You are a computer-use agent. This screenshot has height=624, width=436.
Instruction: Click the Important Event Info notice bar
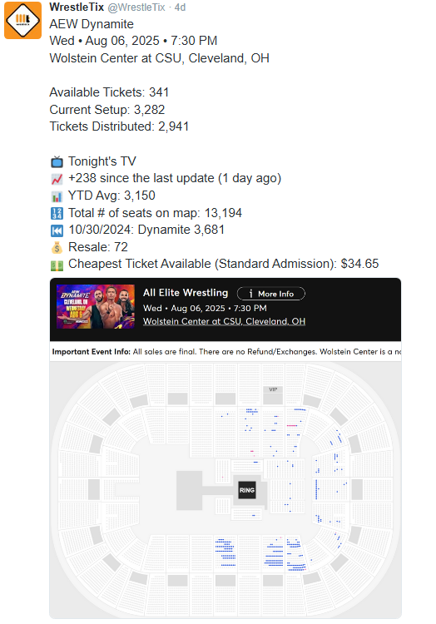click(x=225, y=352)
